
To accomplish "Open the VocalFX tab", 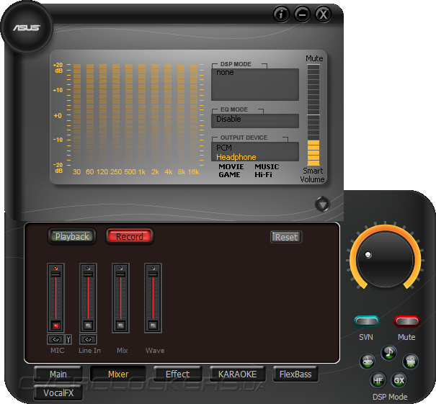I will [x=58, y=392].
